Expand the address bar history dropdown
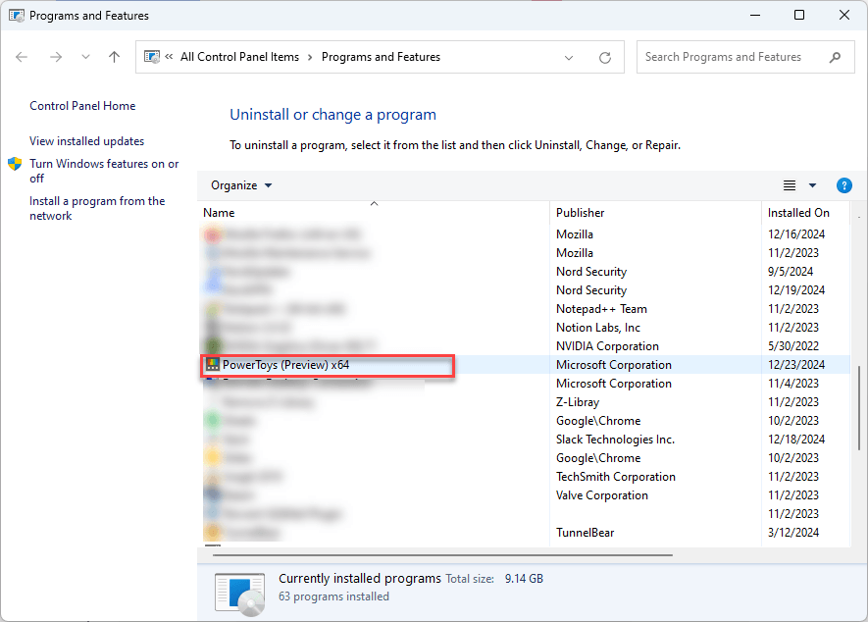Image resolution: width=868 pixels, height=622 pixels. [569, 57]
